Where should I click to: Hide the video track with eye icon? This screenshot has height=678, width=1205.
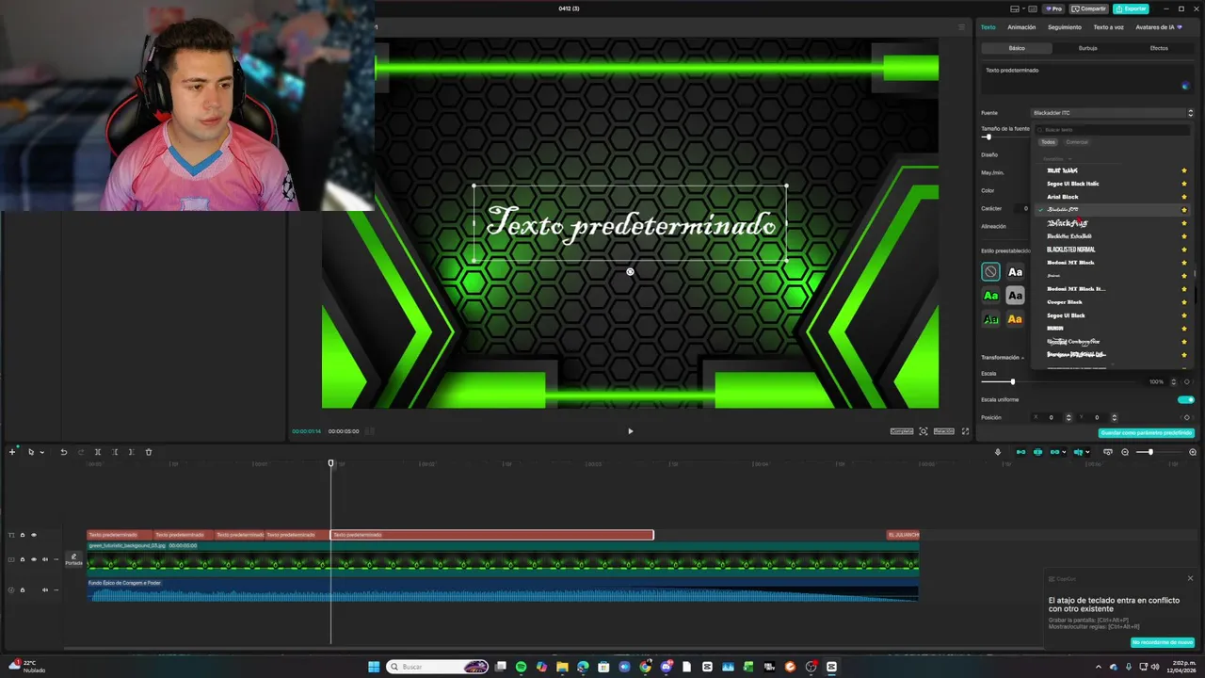click(x=34, y=559)
